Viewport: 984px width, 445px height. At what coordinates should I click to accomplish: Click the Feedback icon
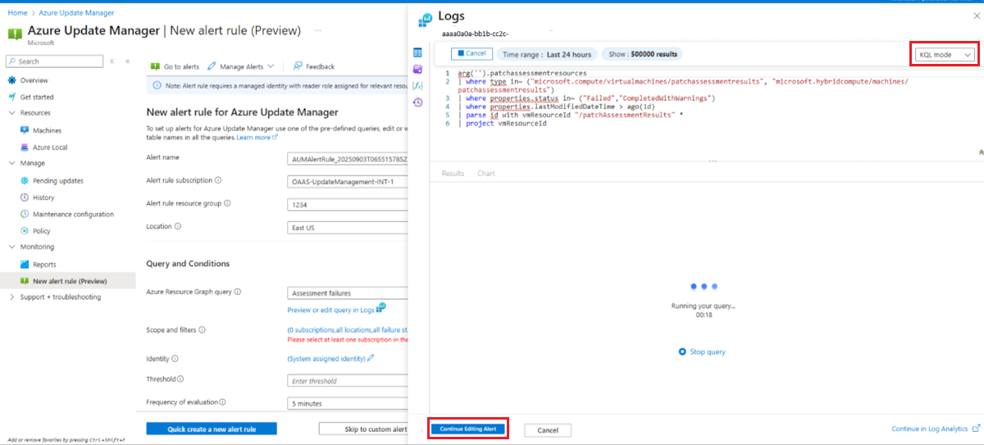click(298, 66)
